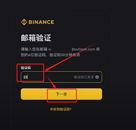Click the hidden email portion before @outlook.com

tap(61, 49)
